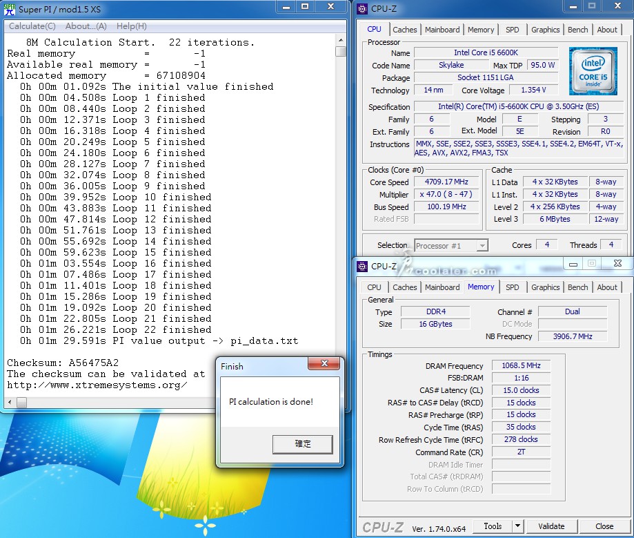Image resolution: width=634 pixels, height=538 pixels.
Task: Click the multiplier value 'x 47.0 ( 8 - 47 )'
Action: 446,194
